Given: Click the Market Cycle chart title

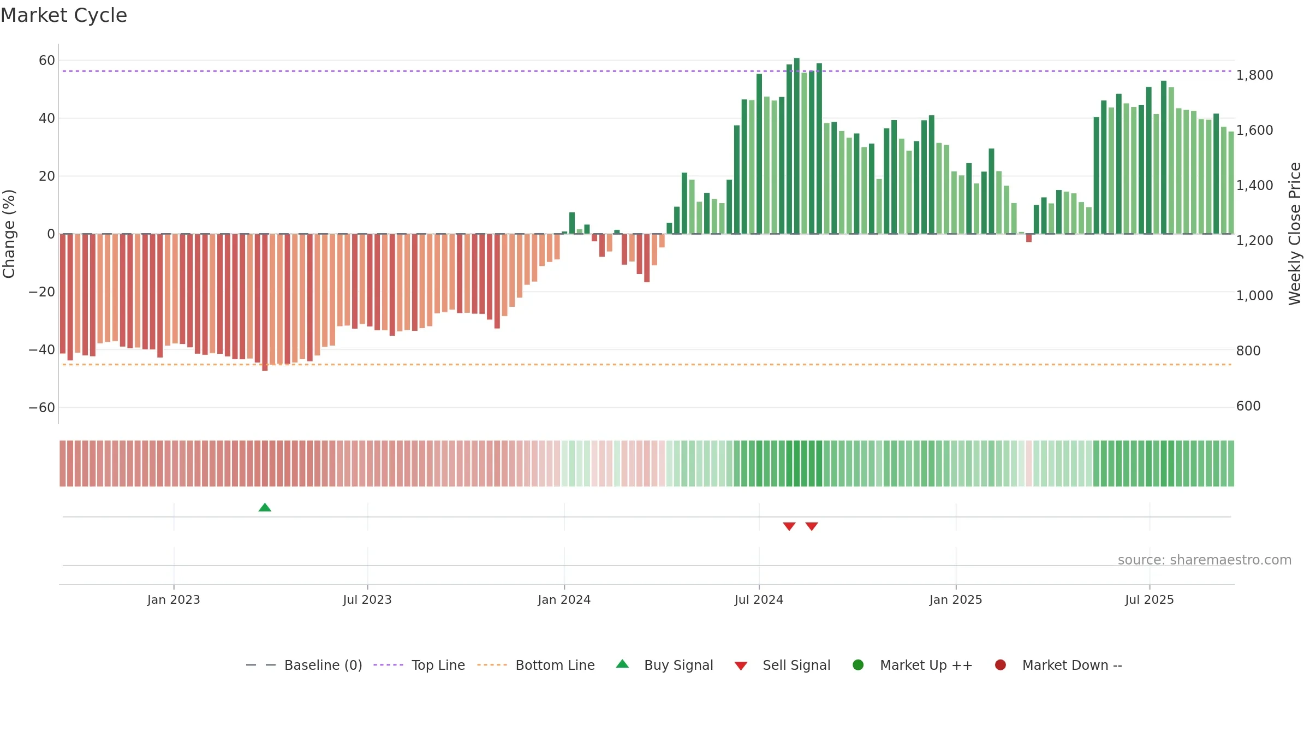Looking at the screenshot, I should point(64,15).
